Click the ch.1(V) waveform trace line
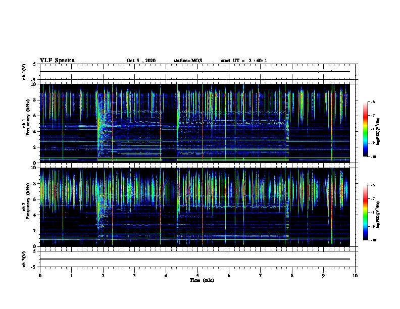Screen dimensions: 400x309 click(x=195, y=72)
